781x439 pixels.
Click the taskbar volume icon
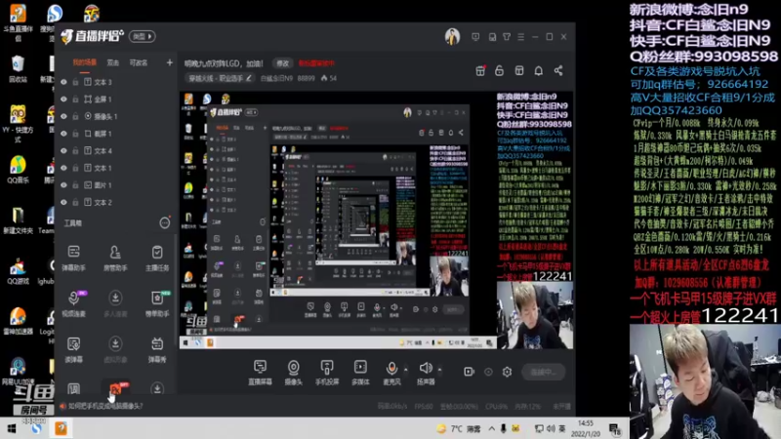pos(551,428)
